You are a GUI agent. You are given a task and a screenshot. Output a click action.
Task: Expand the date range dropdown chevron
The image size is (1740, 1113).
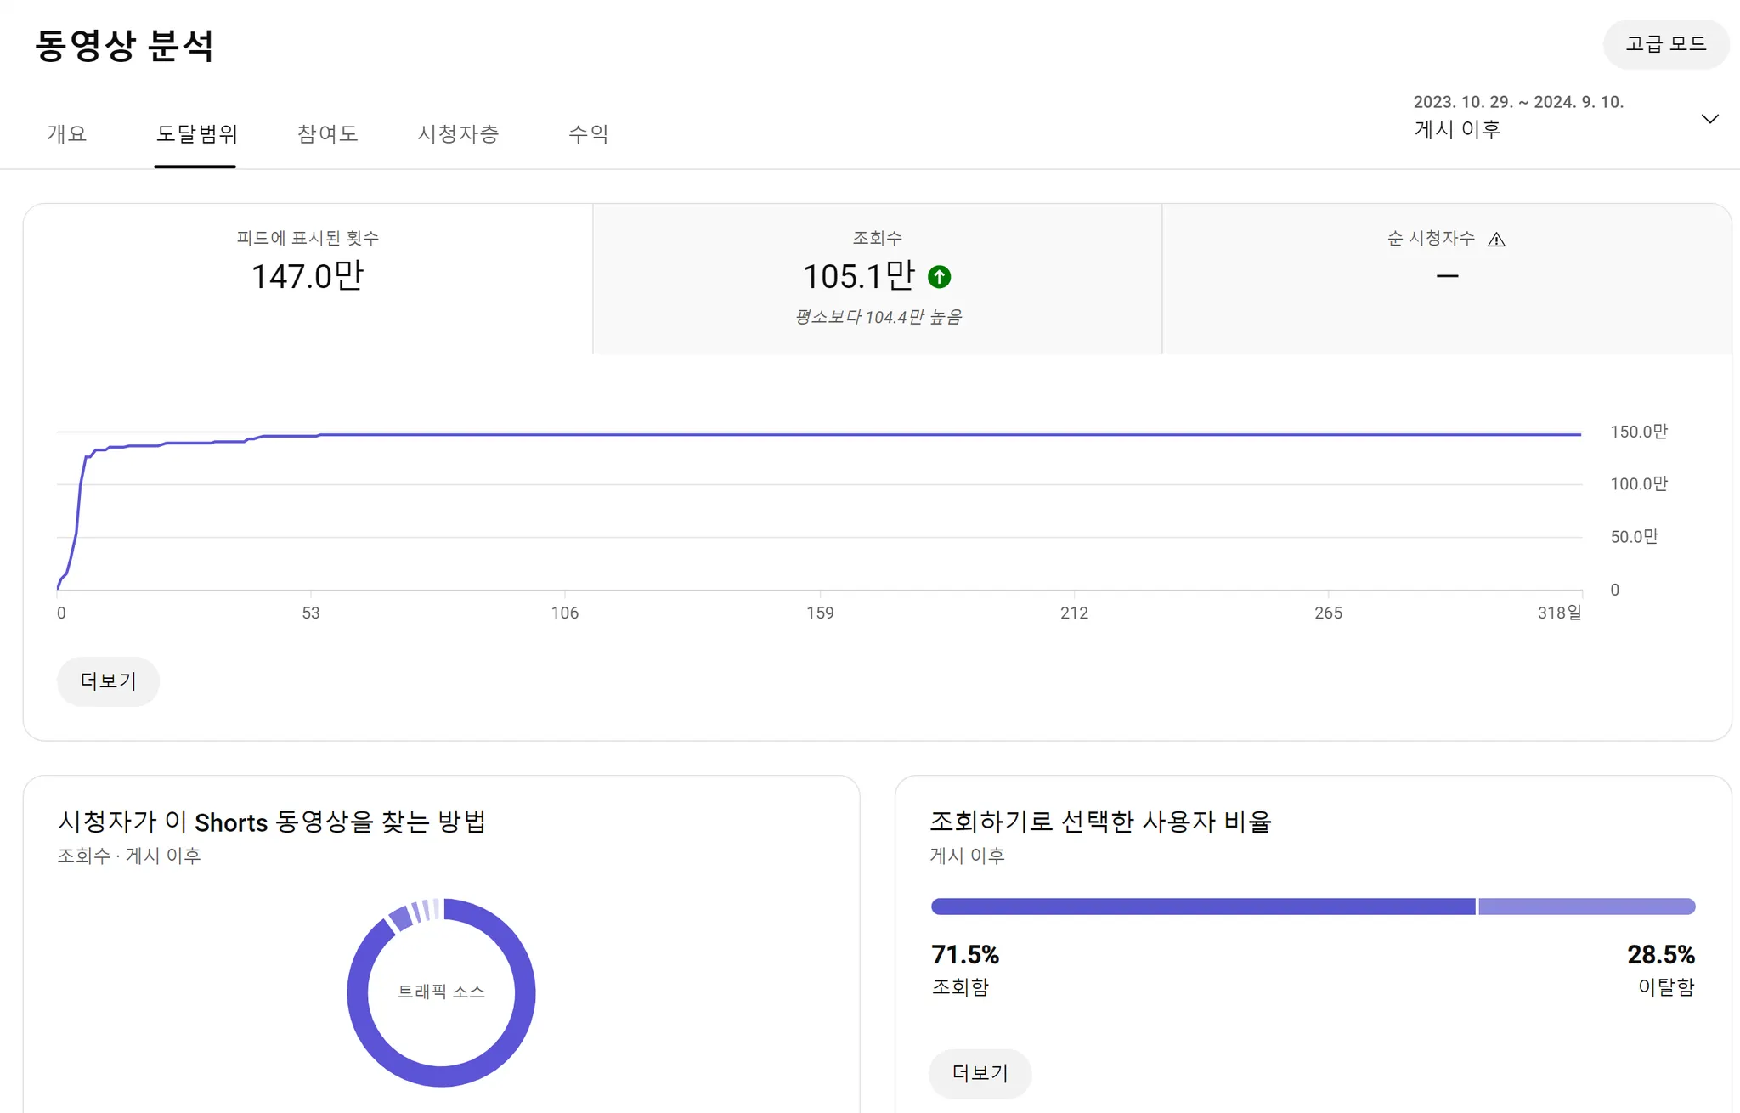1709,119
